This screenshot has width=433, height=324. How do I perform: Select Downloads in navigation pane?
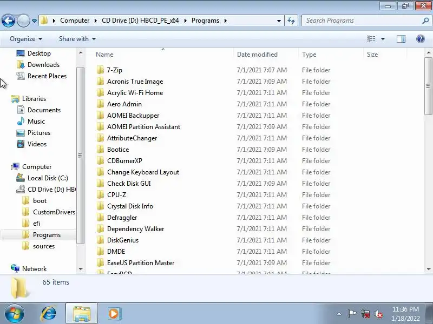(38, 64)
